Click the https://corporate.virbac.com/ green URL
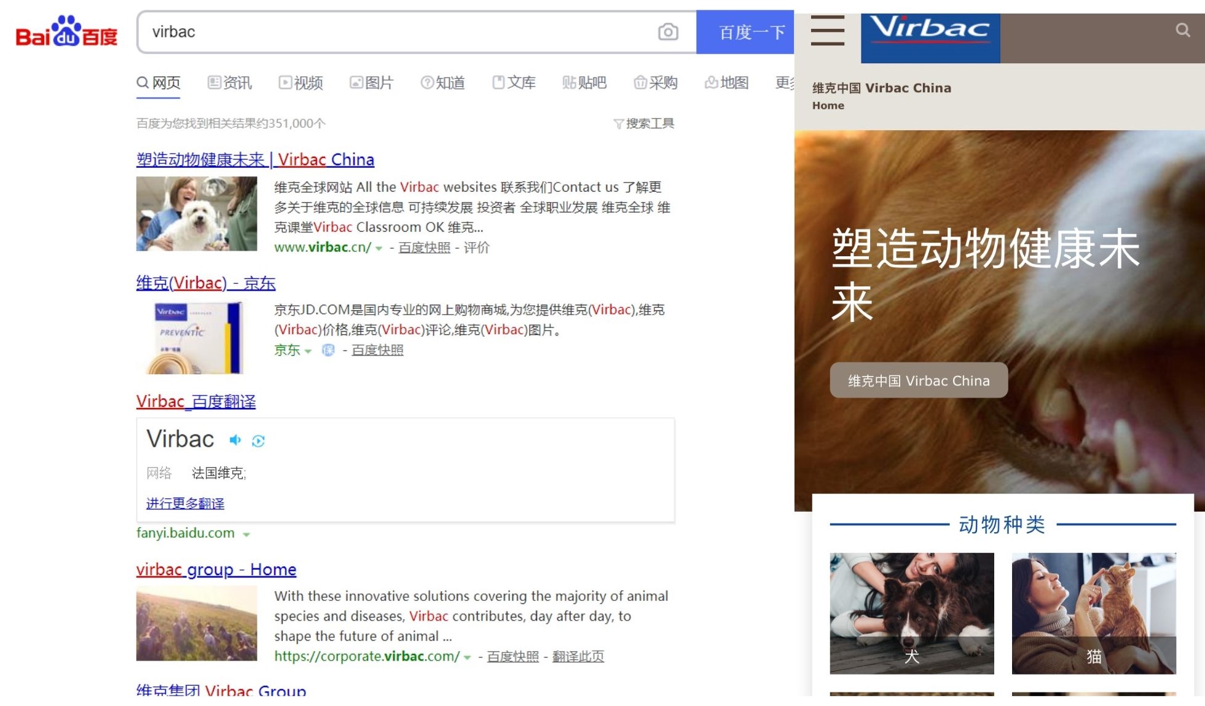Image resolution: width=1205 pixels, height=706 pixels. point(367,657)
